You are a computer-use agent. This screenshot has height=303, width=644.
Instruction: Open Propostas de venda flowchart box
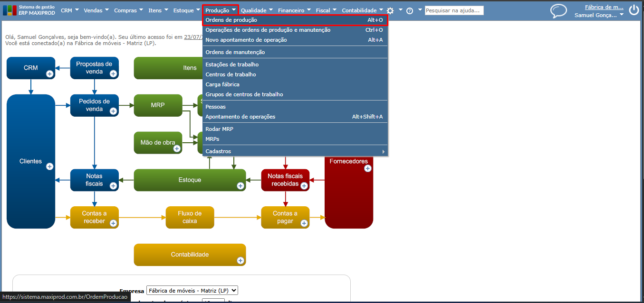click(x=95, y=68)
